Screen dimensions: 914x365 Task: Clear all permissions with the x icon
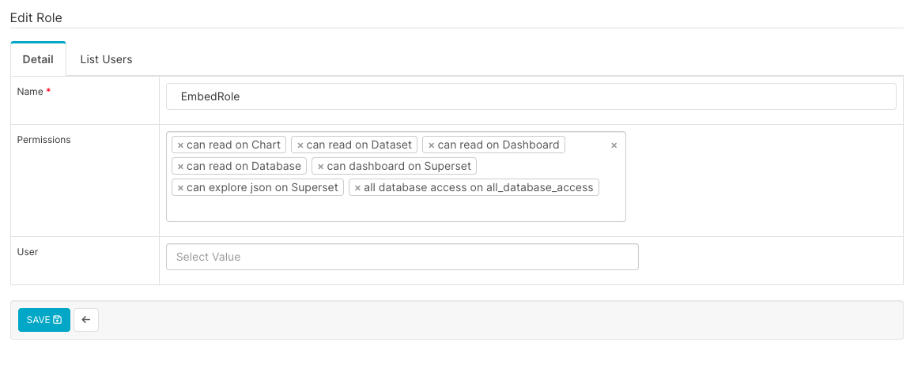(614, 145)
